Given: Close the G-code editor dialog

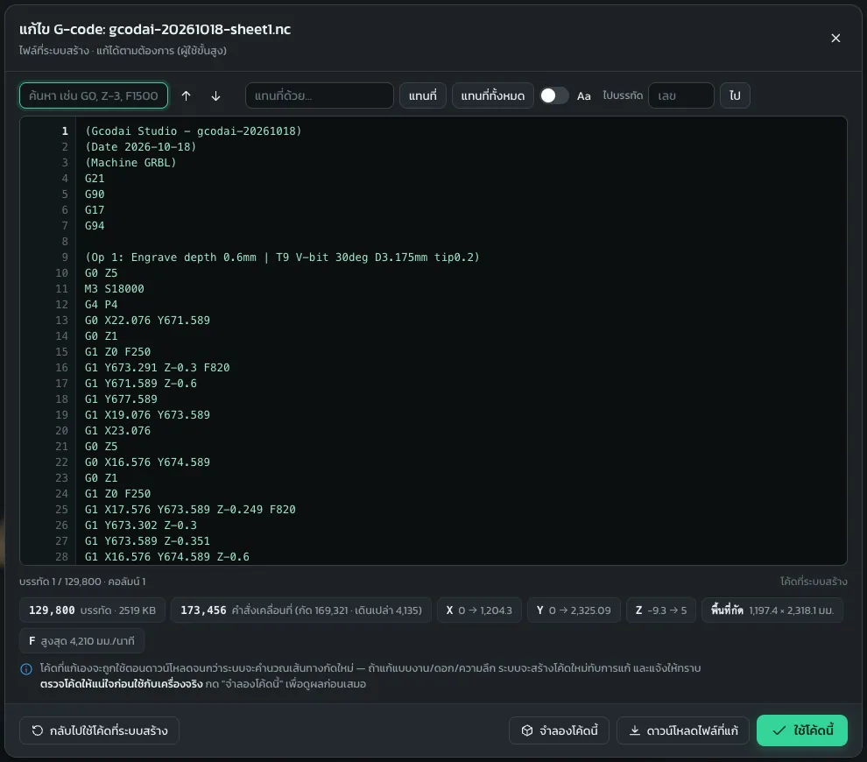Looking at the screenshot, I should [835, 39].
